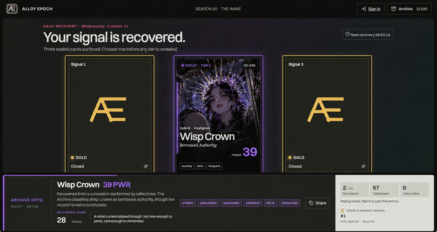Viewport: 437px width, 232px height.
Task: Click the Echo Marrow 28 score entry
Action: point(357,221)
